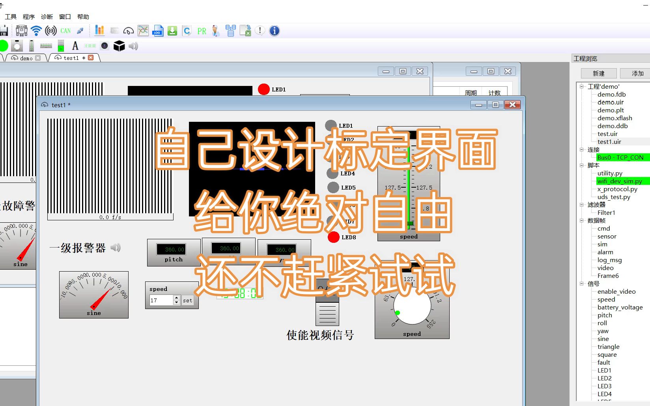The image size is (650, 406).
Task: Select the camera/video widget tool
Action: 104,46
